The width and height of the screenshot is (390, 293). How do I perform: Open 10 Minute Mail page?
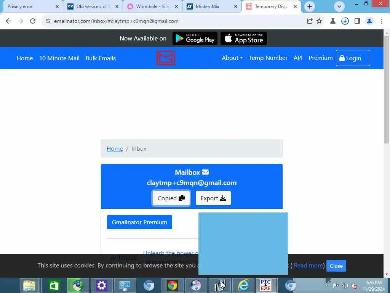[x=59, y=58]
